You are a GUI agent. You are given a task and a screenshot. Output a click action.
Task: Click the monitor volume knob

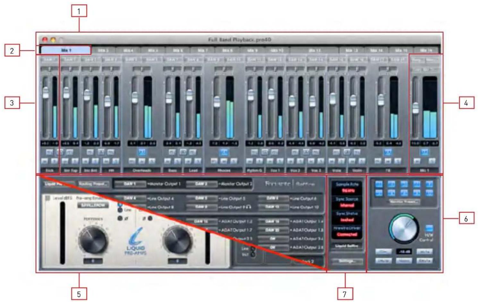coord(404,228)
